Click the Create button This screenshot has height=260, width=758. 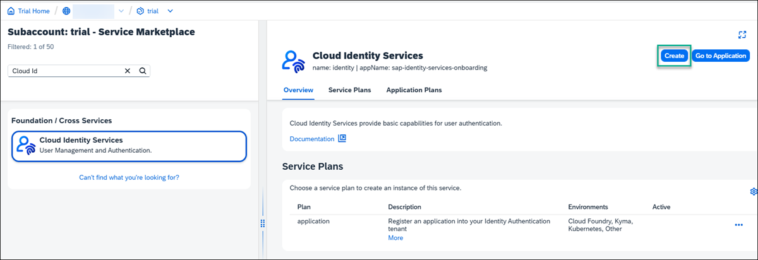[674, 56]
